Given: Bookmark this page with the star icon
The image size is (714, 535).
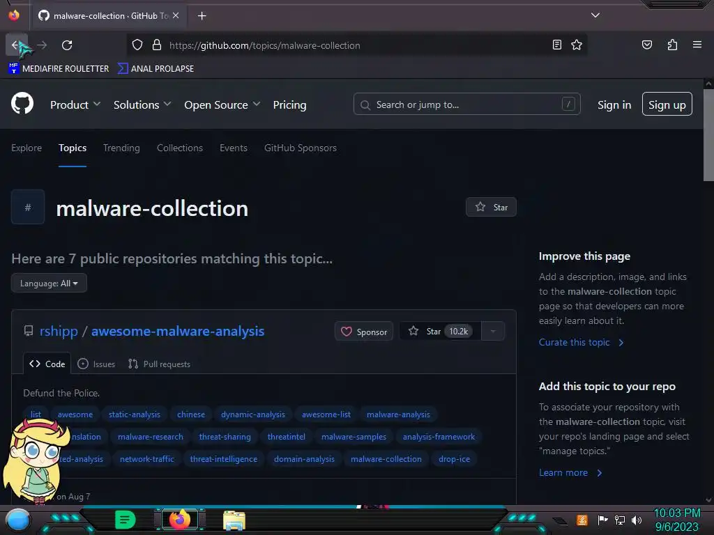Looking at the screenshot, I should (x=577, y=45).
